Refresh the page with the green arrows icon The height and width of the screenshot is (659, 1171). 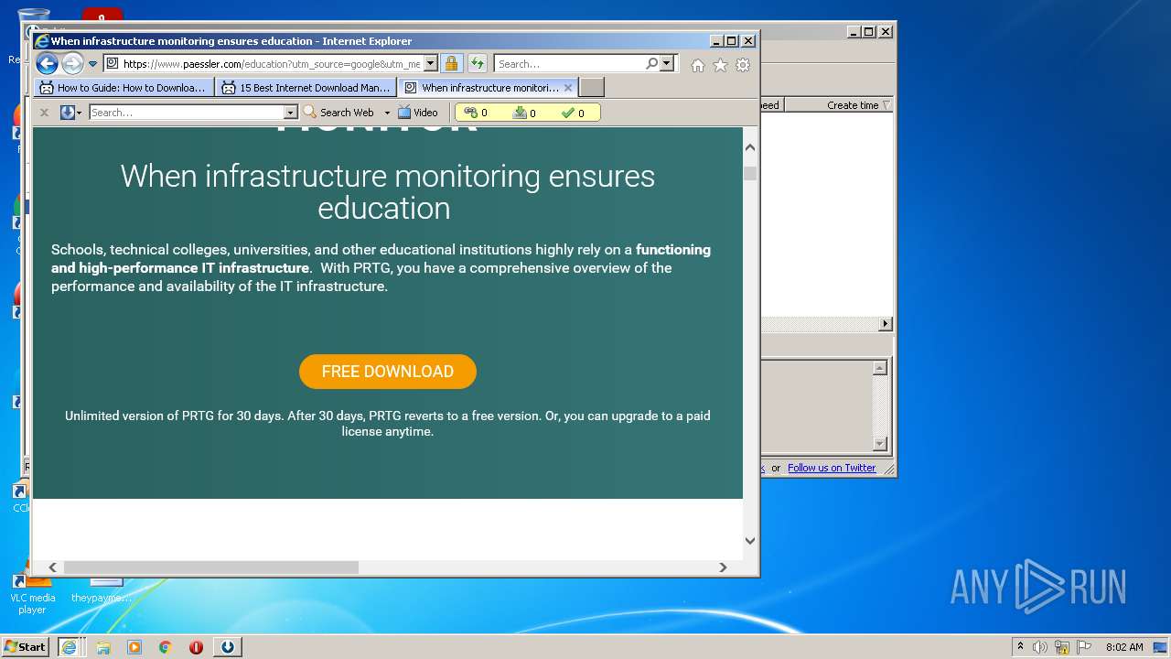[477, 64]
